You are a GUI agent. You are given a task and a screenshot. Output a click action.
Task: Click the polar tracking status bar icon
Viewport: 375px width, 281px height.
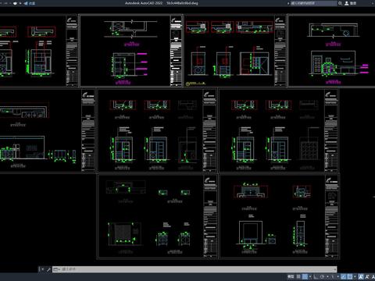322,276
